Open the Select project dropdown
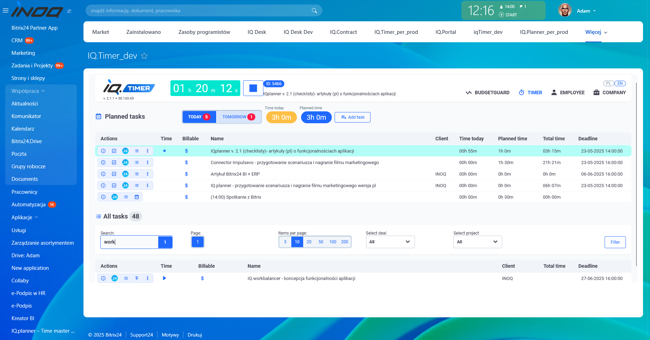 point(477,242)
